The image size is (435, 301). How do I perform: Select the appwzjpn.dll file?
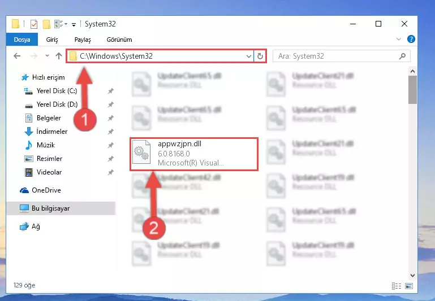click(194, 154)
